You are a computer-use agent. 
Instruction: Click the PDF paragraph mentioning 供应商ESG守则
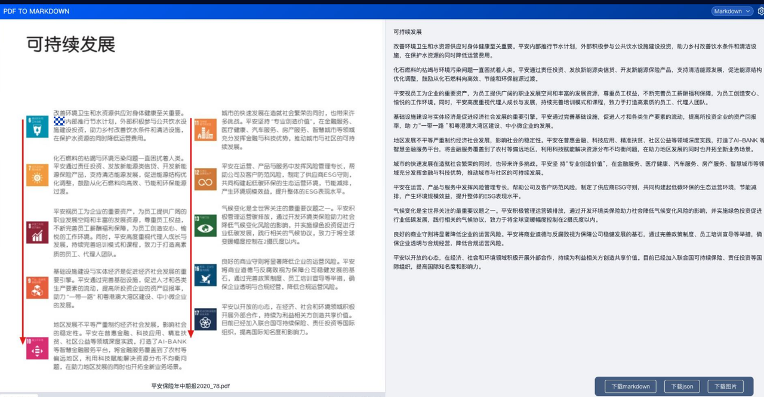pyautogui.click(x=288, y=179)
